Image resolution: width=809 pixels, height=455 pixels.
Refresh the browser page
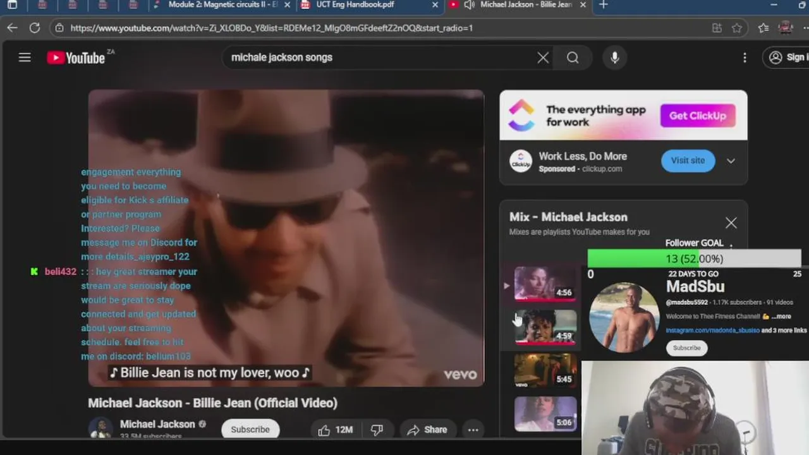click(x=35, y=28)
